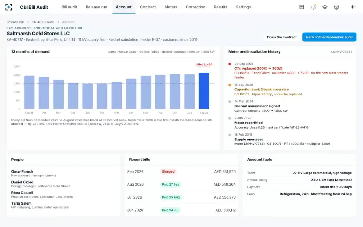Open the Correction tab
This screenshot has height=227, width=363.
click(x=196, y=7)
